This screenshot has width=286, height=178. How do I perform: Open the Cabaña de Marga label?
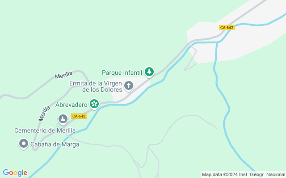(x=55, y=144)
